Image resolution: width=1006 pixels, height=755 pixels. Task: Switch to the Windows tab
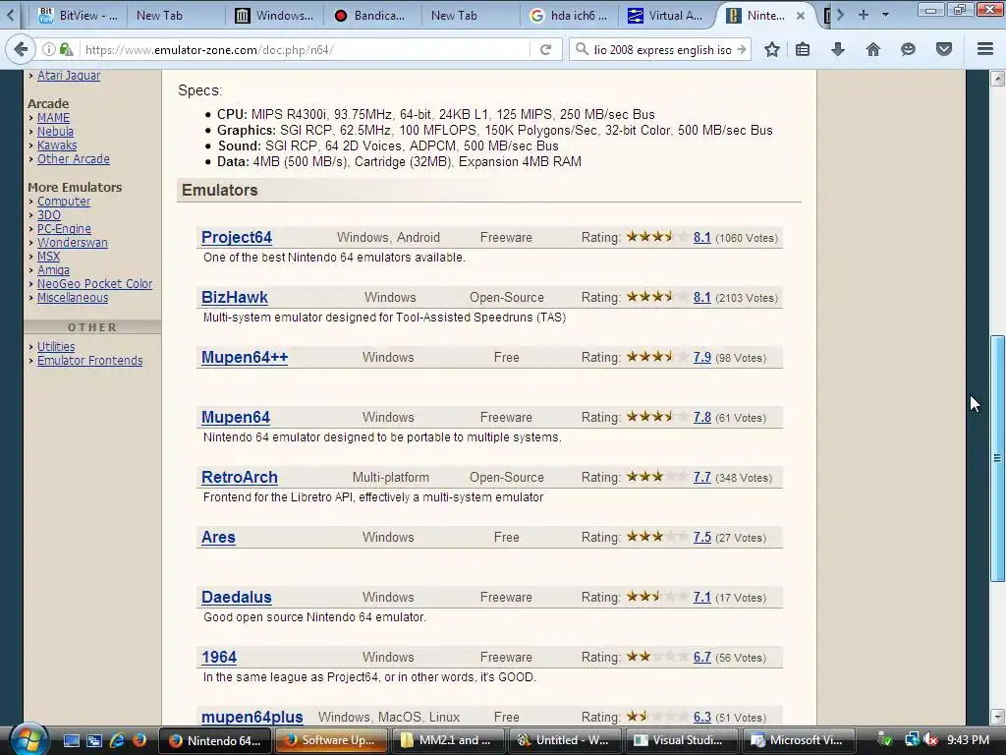pos(275,16)
